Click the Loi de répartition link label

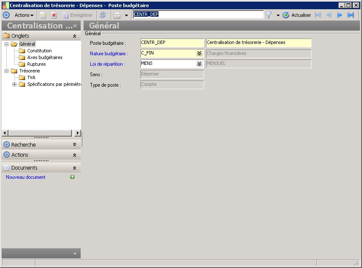pos(107,64)
